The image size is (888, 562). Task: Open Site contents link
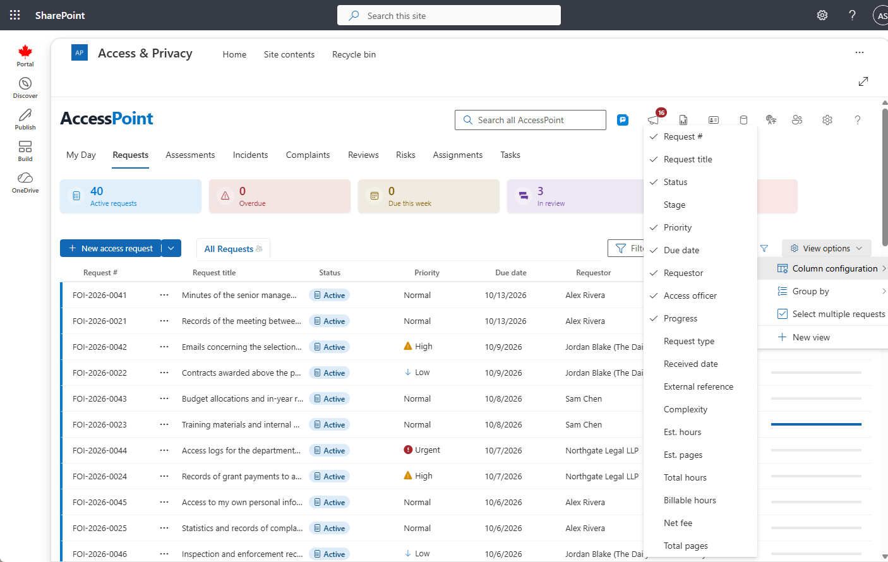point(289,54)
